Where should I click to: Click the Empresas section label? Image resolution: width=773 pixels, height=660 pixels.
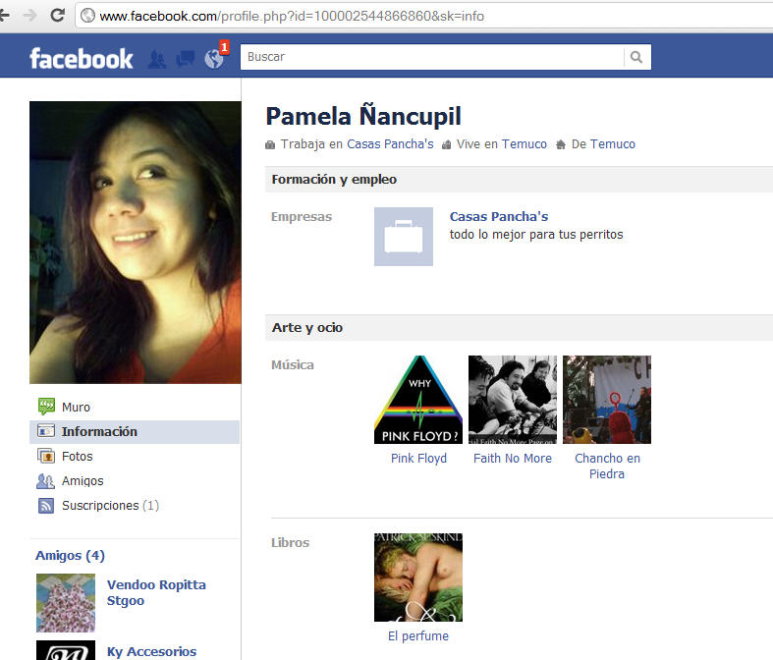(x=302, y=217)
